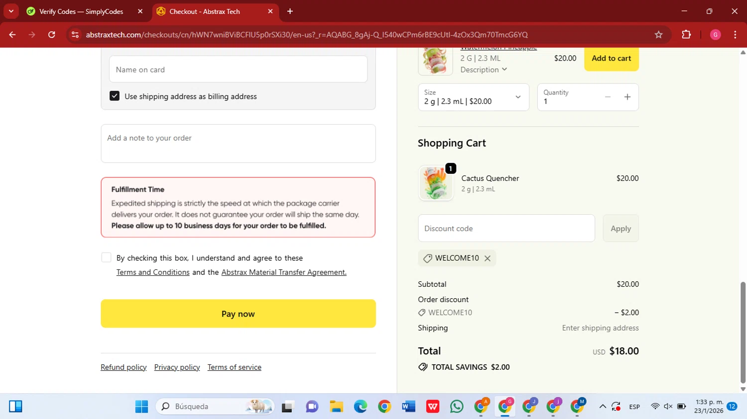
Task: Open the Windows Start menu
Action: click(x=141, y=407)
